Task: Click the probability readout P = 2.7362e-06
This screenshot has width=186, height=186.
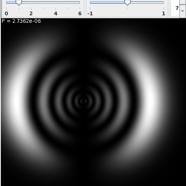Action: (21, 21)
